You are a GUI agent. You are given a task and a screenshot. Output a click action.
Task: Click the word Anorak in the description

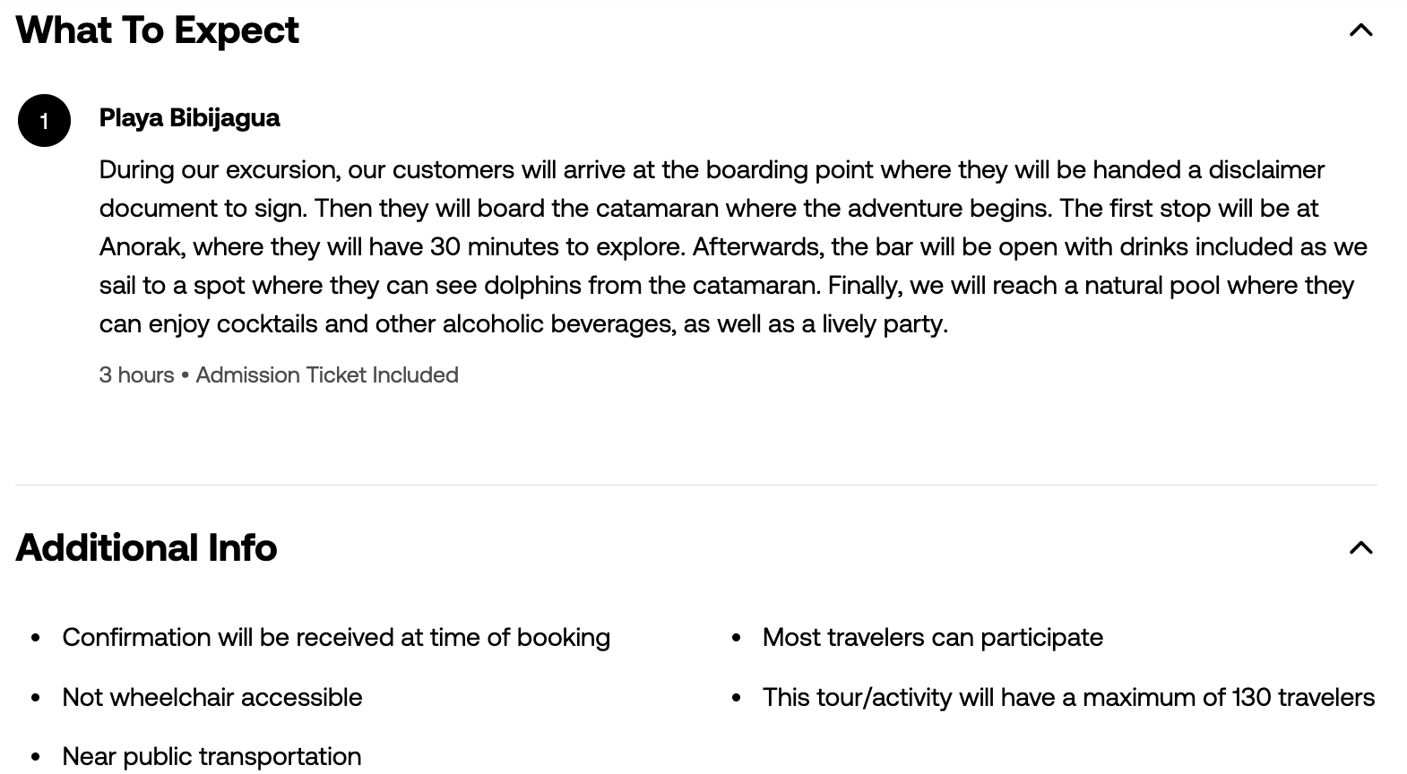click(x=140, y=246)
